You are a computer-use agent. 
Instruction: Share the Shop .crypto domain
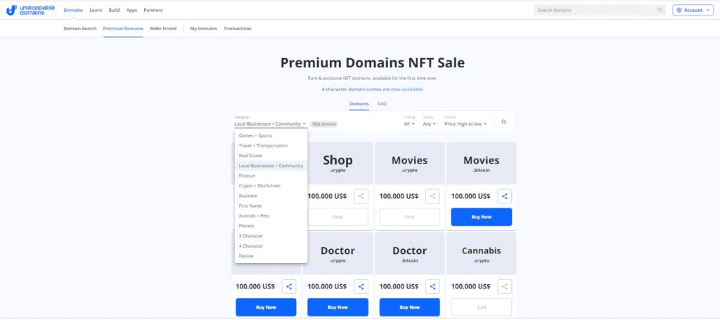[361, 196]
